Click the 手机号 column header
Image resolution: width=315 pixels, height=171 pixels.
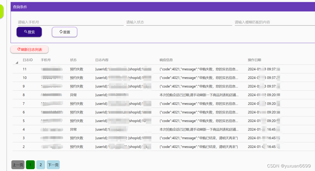pos(46,60)
